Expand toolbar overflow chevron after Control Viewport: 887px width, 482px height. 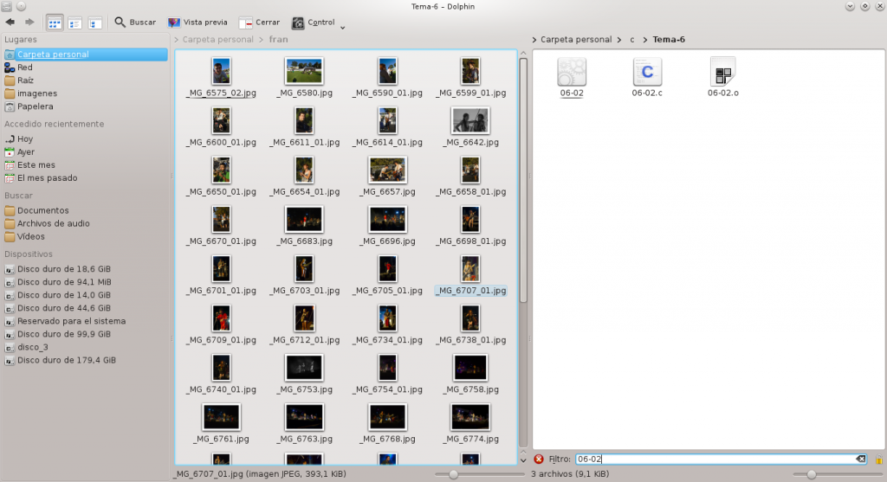tap(342, 27)
